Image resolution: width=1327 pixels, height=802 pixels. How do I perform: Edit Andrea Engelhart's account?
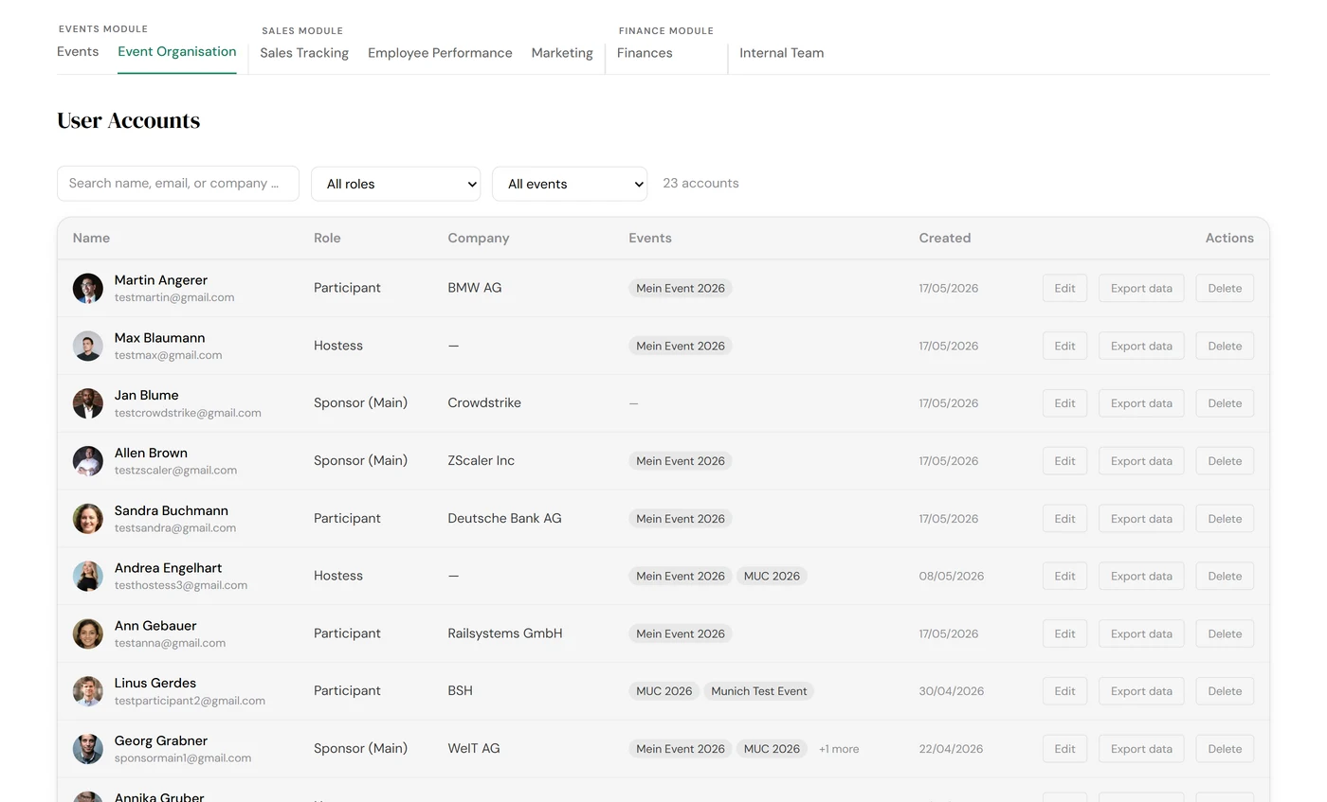click(x=1064, y=576)
